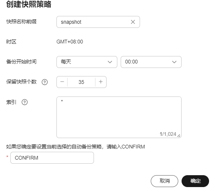Image resolution: width=215 pixels, height=193 pixels.
Task: Increase retained snapshot count with plus
Action: pos(101,82)
